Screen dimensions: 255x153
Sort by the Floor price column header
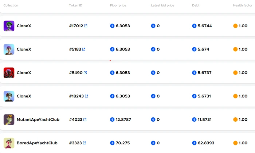pyautogui.click(x=118, y=5)
